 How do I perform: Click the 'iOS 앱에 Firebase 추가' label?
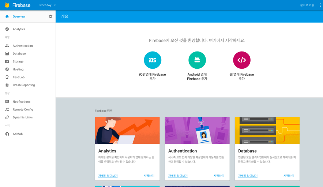tap(153, 77)
